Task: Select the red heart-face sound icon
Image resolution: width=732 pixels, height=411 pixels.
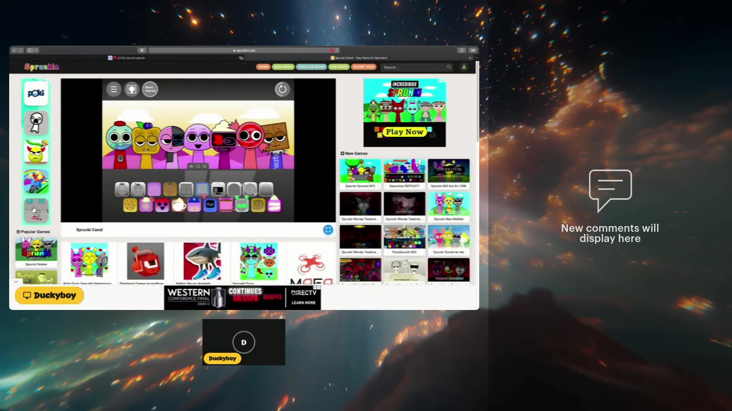Action: click(x=162, y=205)
